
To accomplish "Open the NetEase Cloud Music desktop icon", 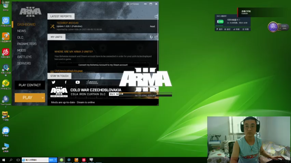I will pyautogui.click(x=5, y=53).
